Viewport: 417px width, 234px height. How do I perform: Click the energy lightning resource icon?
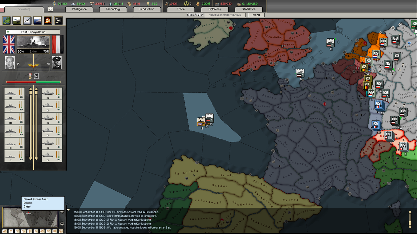point(54,4)
